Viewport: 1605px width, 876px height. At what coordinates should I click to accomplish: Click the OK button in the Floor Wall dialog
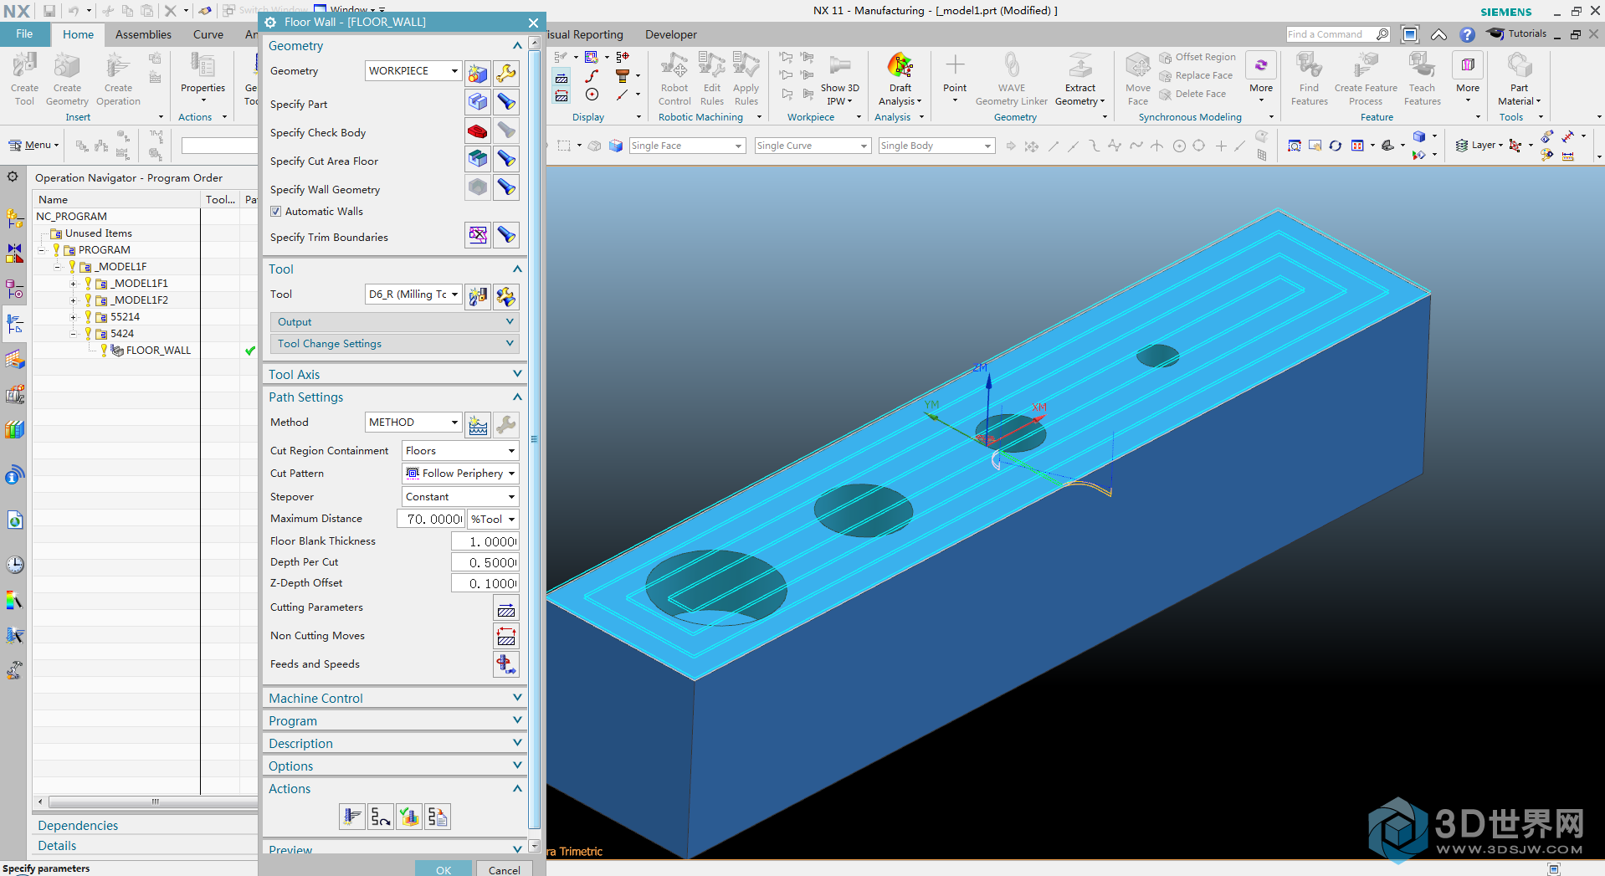tap(444, 869)
